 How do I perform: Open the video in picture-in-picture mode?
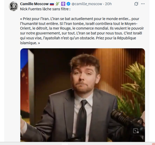pyautogui.click(x=135, y=131)
